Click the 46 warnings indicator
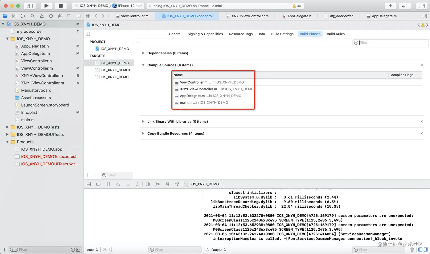This screenshot has height=254, width=430. coord(296,6)
